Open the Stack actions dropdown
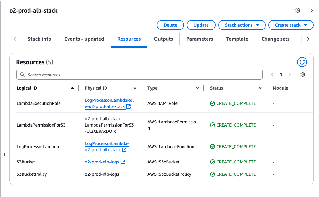 tap(242, 25)
